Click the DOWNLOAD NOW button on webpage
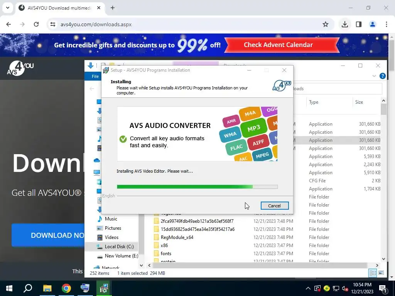 point(48,235)
